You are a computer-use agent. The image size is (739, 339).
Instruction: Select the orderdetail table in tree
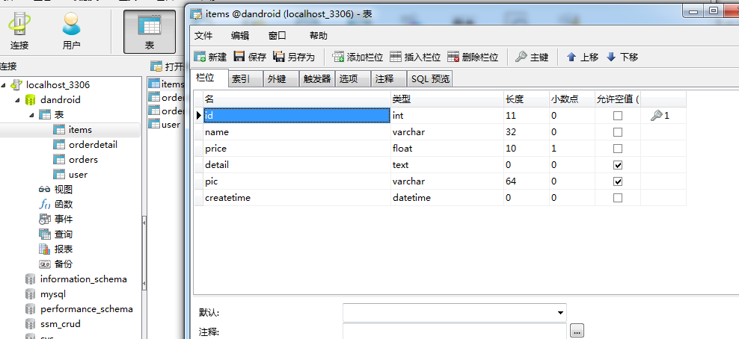coord(93,144)
